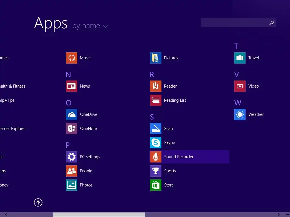Click the 'Pictures' label

pos(171,58)
